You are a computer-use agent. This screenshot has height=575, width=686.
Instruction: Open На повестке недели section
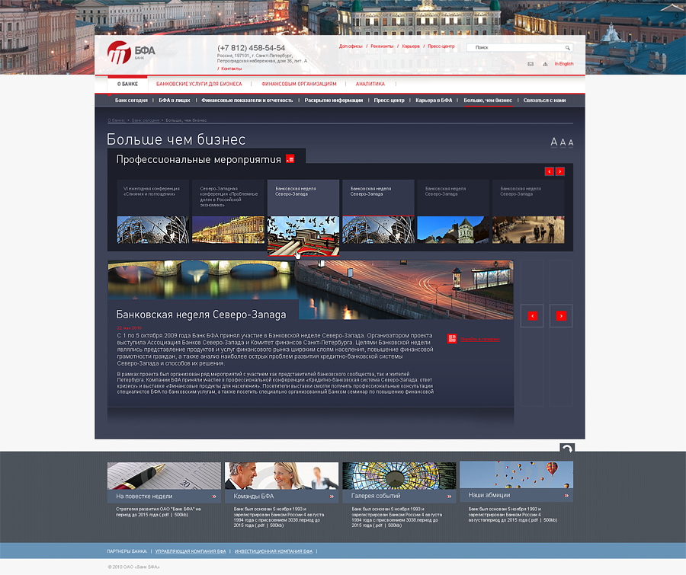[144, 497]
